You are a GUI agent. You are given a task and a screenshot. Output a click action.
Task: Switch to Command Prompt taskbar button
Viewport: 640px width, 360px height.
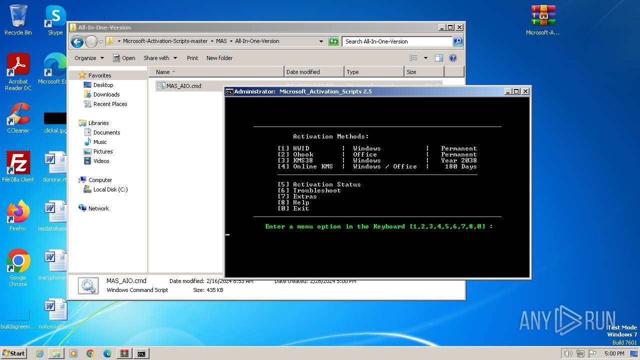click(141, 353)
